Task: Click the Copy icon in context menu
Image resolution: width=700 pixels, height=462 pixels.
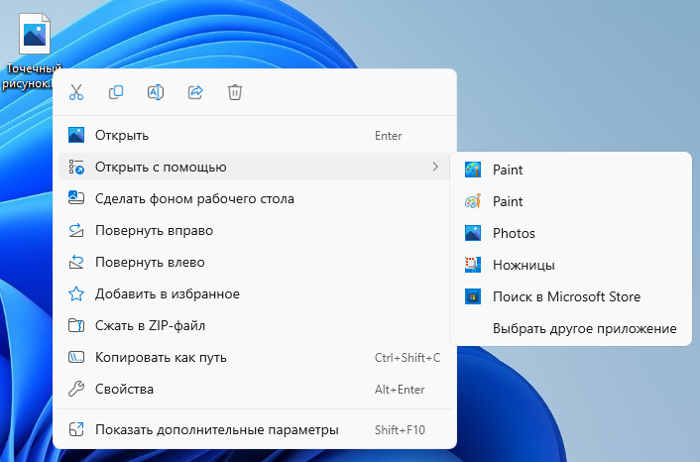Action: [x=116, y=92]
